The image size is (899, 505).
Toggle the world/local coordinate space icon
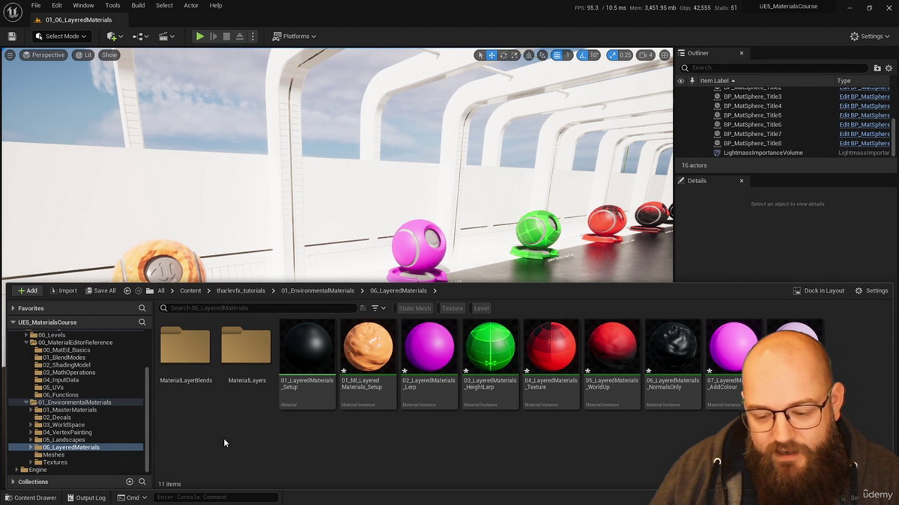click(529, 55)
